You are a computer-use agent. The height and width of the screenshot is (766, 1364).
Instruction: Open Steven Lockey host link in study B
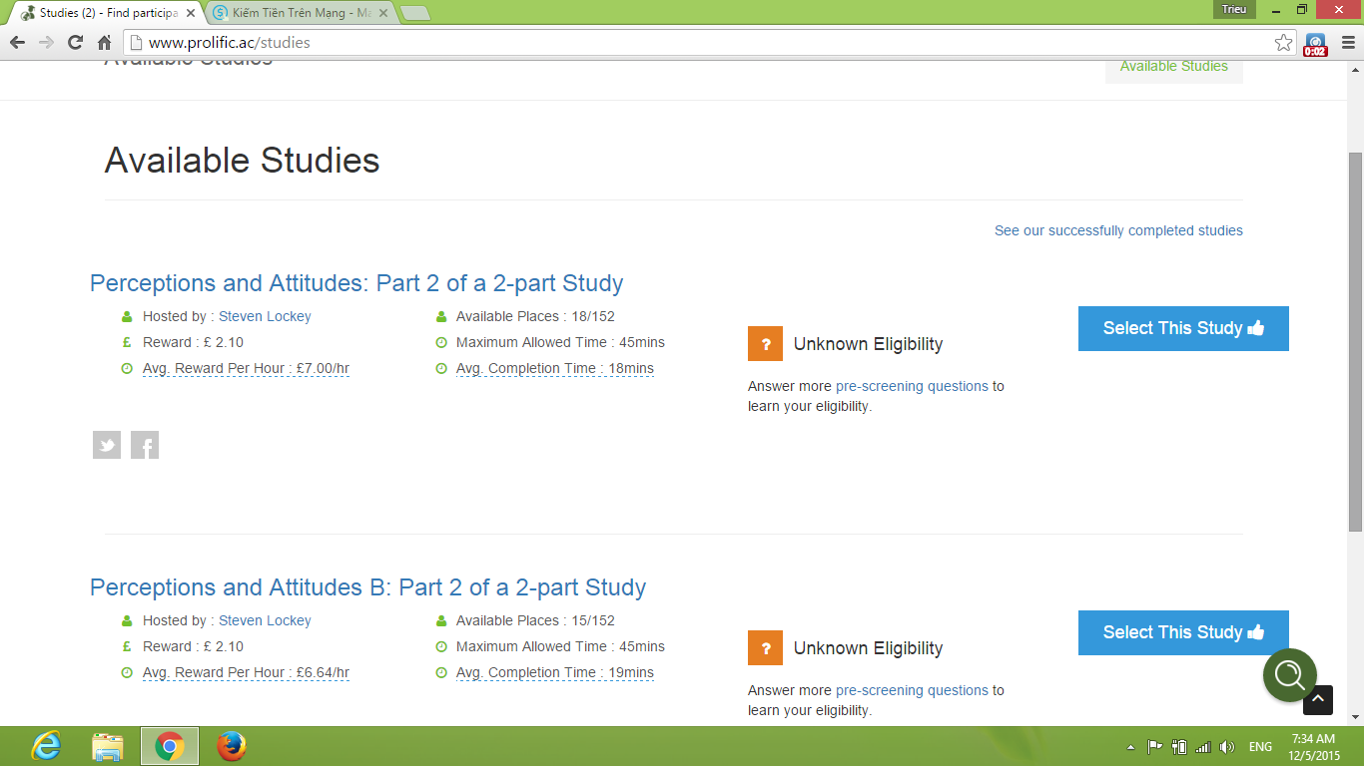pyautogui.click(x=265, y=620)
